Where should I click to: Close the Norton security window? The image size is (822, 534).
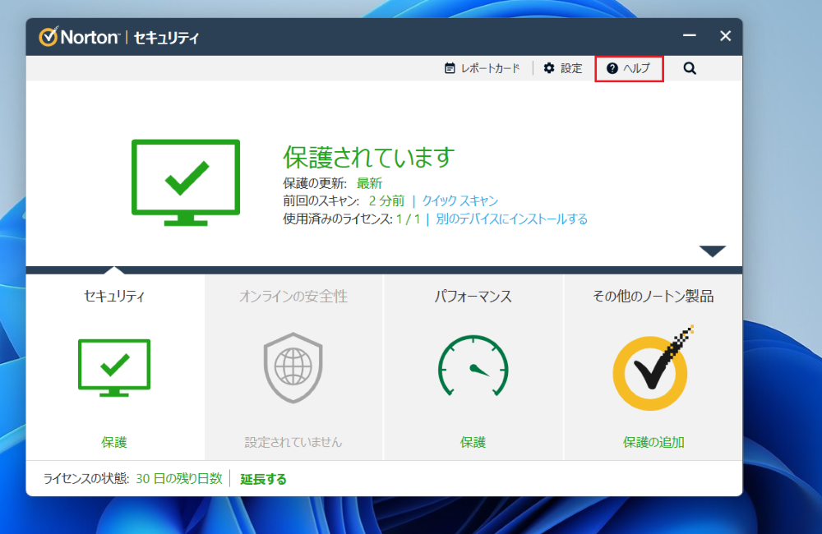coord(725,35)
